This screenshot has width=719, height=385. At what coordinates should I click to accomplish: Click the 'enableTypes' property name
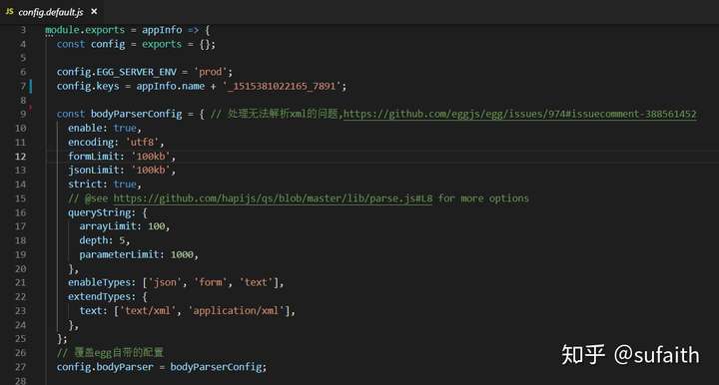coord(99,282)
